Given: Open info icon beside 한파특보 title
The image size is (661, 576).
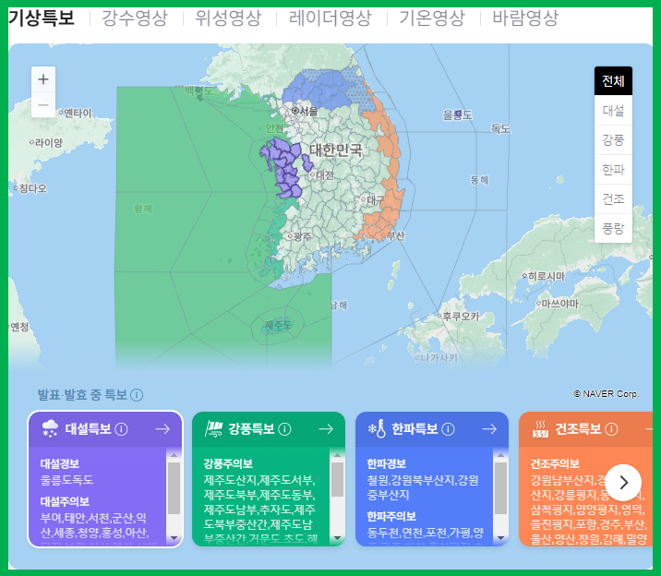Looking at the screenshot, I should [x=448, y=429].
